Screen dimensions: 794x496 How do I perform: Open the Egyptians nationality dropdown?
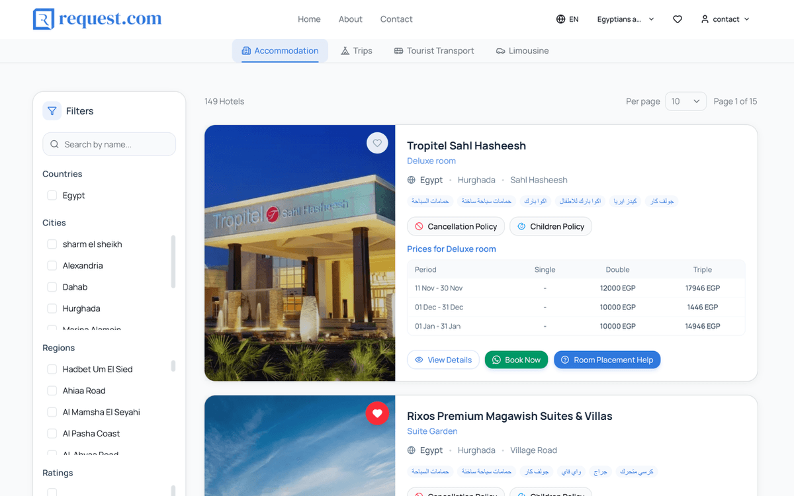[625, 19]
